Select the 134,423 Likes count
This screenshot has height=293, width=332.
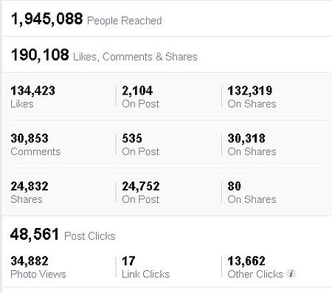click(33, 91)
